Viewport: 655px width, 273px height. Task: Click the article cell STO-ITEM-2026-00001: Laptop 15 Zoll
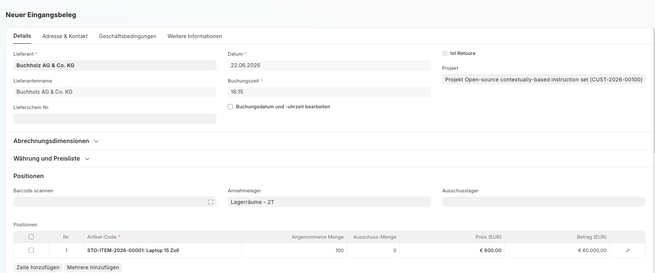pyautogui.click(x=163, y=251)
